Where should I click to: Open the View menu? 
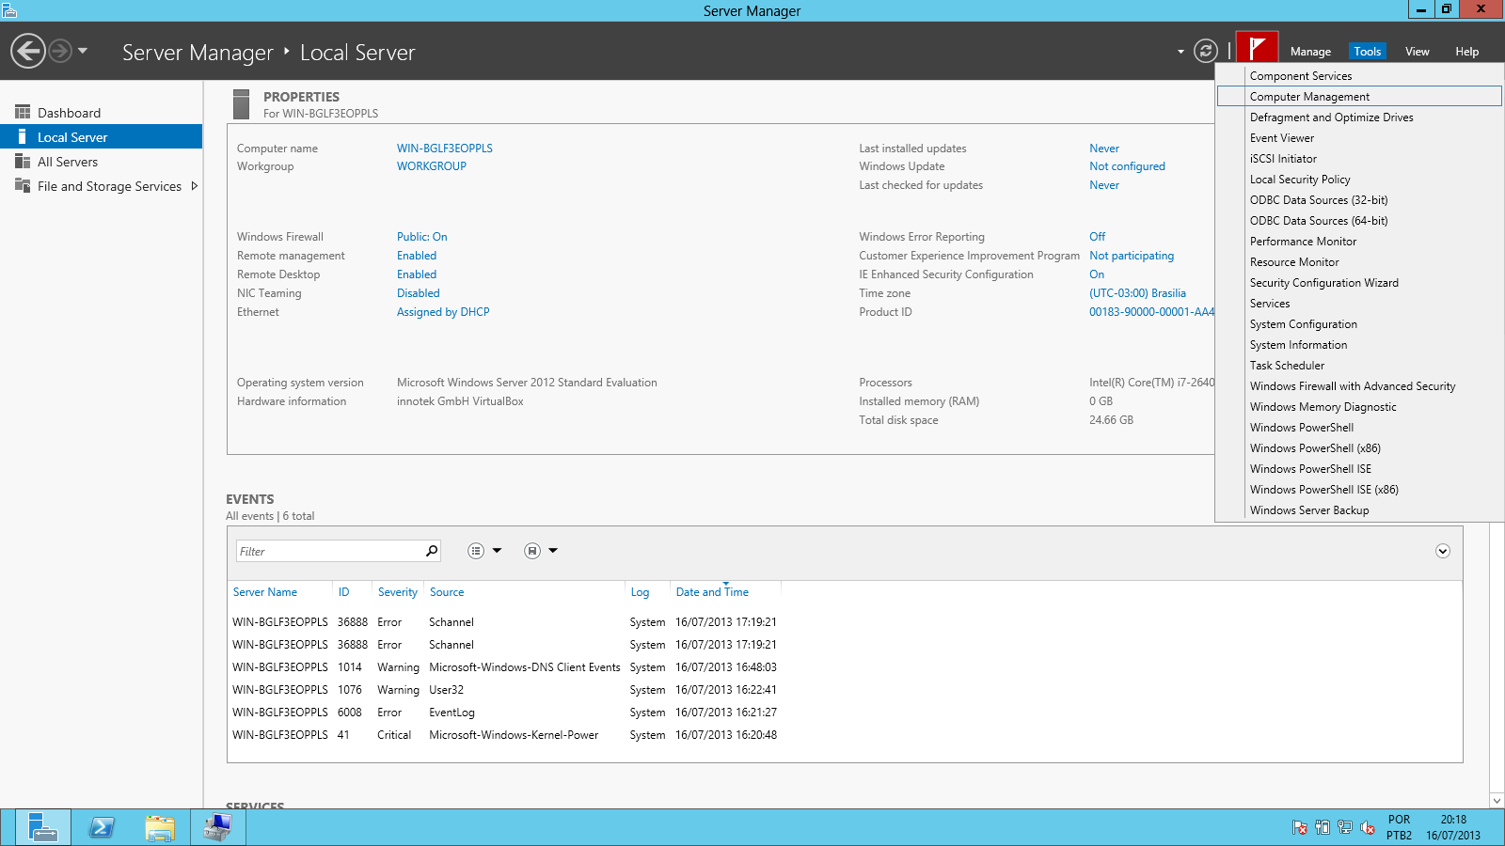click(x=1417, y=52)
